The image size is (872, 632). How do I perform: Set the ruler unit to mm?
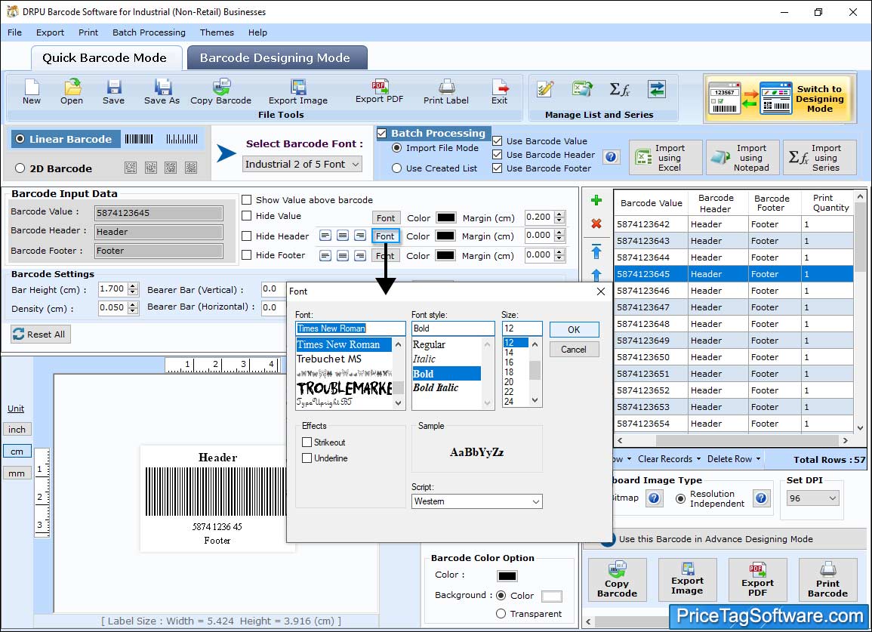17,473
